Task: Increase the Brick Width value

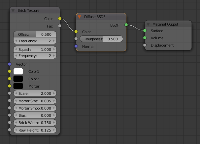Action: (x=54, y=123)
